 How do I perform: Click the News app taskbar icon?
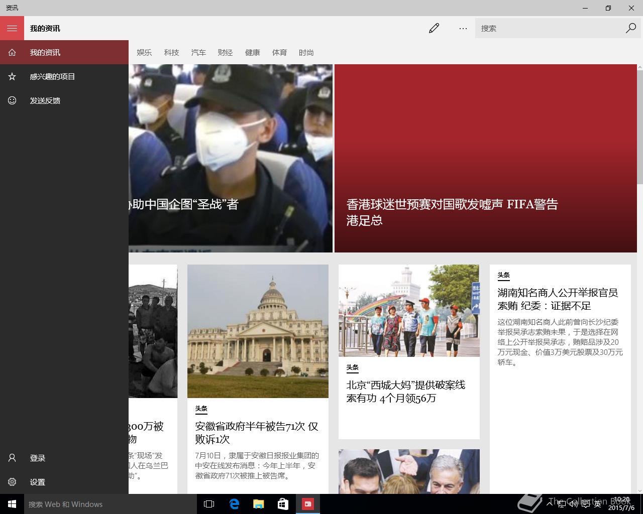click(308, 504)
